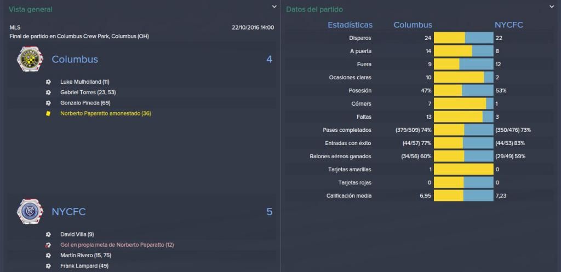Click David Villa scorer entry

pyautogui.click(x=77, y=234)
